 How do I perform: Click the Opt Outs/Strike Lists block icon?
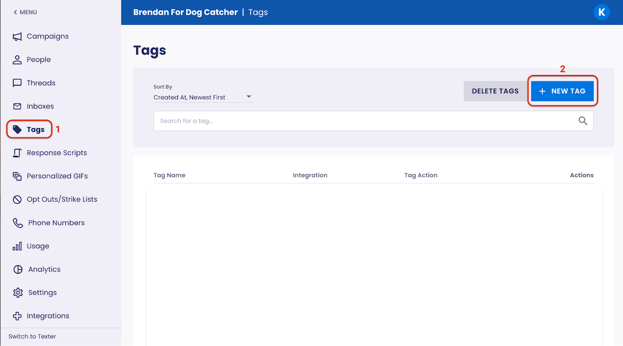[x=17, y=200]
